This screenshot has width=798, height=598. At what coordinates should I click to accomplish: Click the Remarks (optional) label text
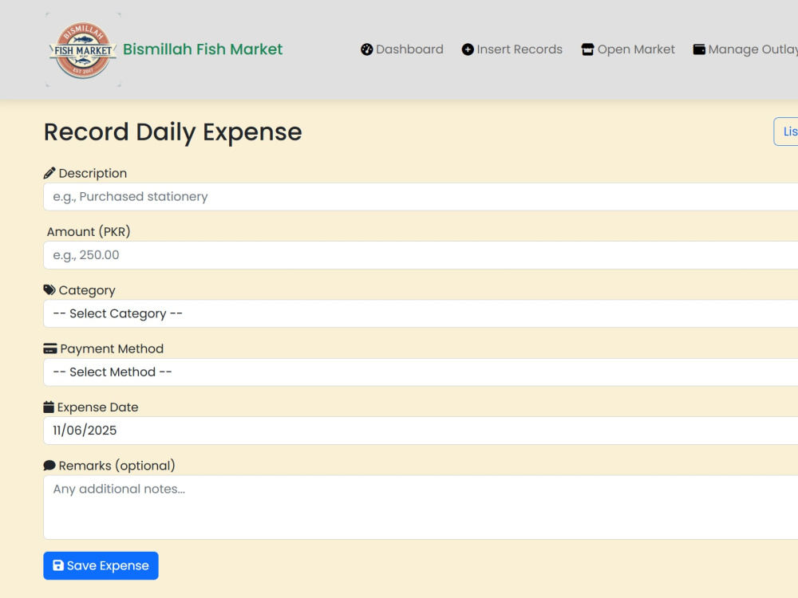point(117,466)
